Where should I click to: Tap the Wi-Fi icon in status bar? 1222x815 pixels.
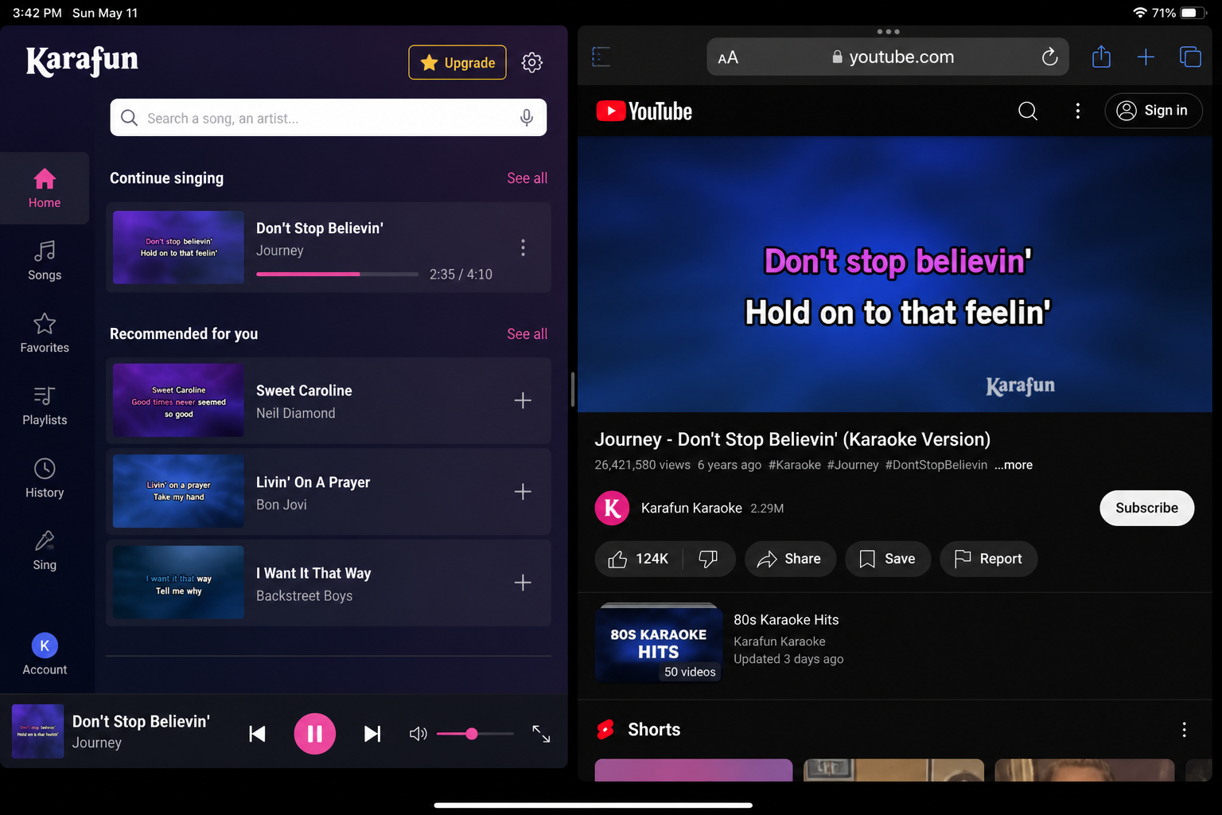coord(1140,13)
